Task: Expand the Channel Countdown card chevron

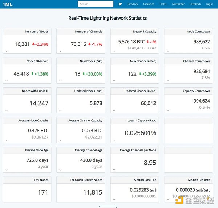Action: coord(167,80)
